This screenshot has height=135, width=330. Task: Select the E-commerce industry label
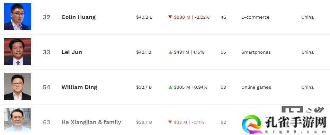(255, 17)
